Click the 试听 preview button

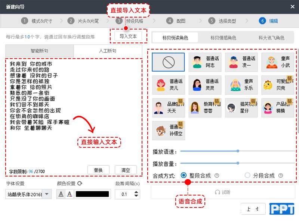pyautogui.click(x=223, y=192)
